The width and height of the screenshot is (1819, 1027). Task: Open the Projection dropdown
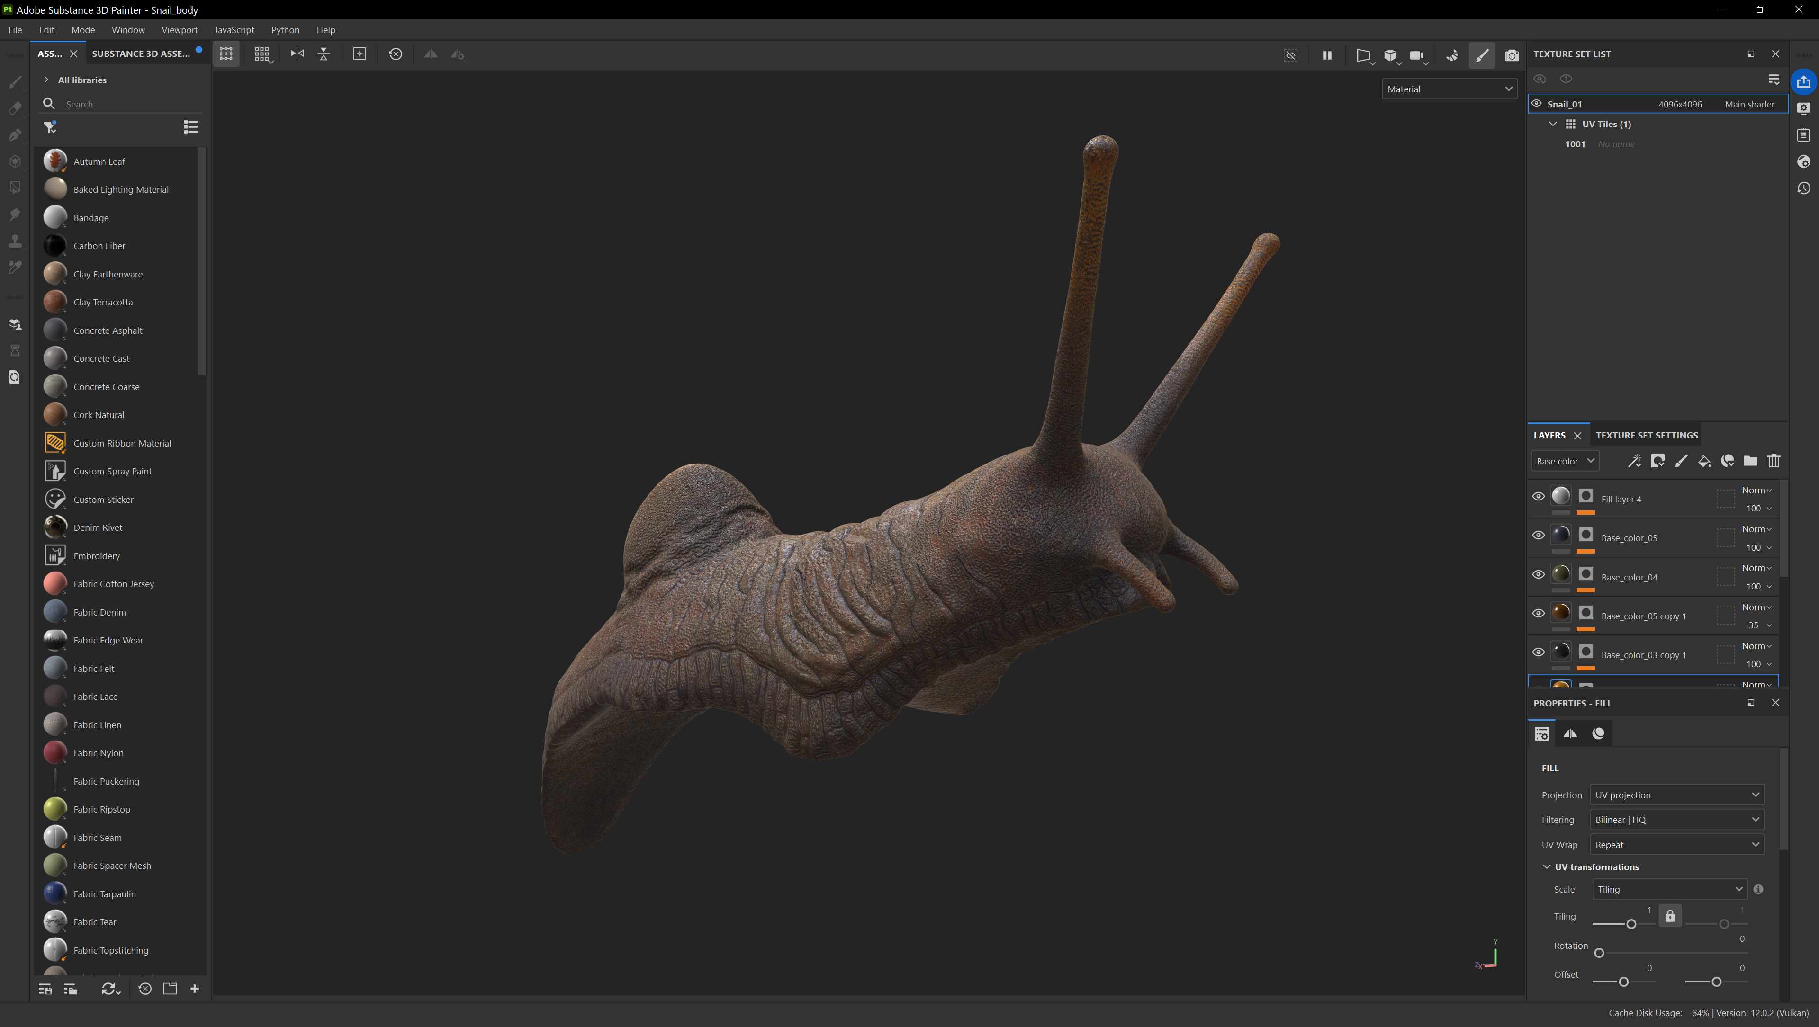(1676, 795)
